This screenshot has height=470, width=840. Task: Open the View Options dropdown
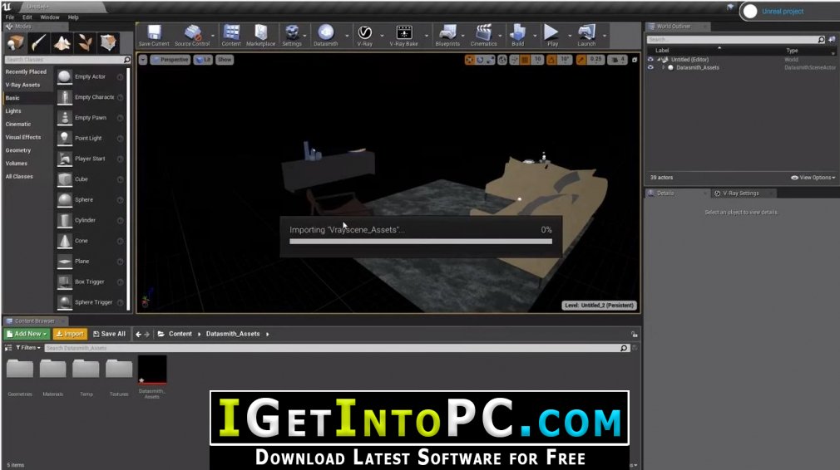[x=813, y=178]
